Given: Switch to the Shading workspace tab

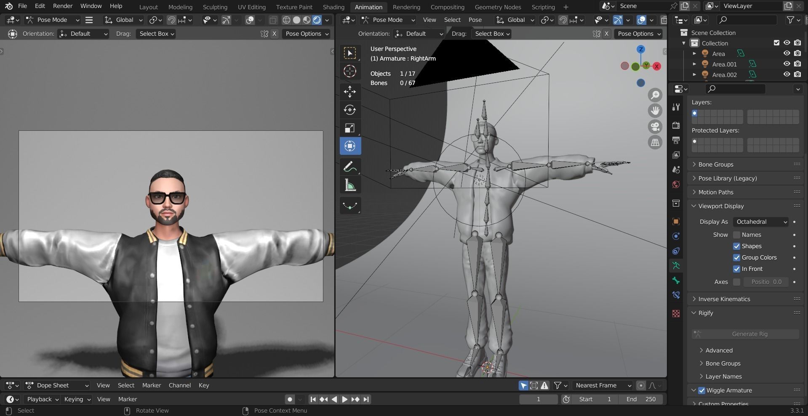Looking at the screenshot, I should click(333, 7).
